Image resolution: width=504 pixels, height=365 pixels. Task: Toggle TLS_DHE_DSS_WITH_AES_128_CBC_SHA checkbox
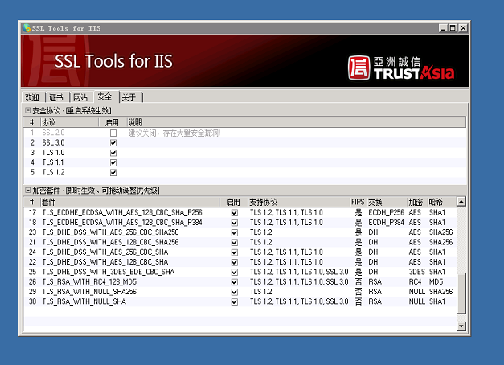[x=235, y=262]
